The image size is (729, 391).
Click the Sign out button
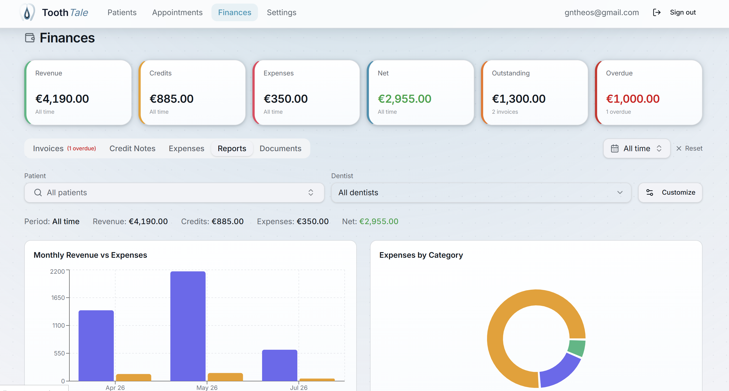point(674,12)
